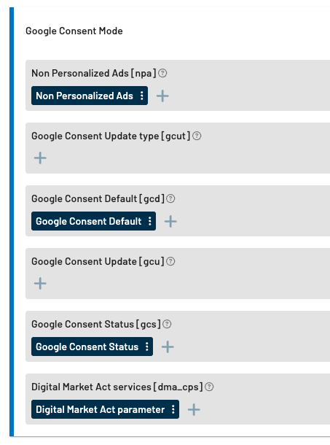This screenshot has width=330, height=445.
Task: Open help for Google Consent Default [gcd]
Action: tap(170, 198)
